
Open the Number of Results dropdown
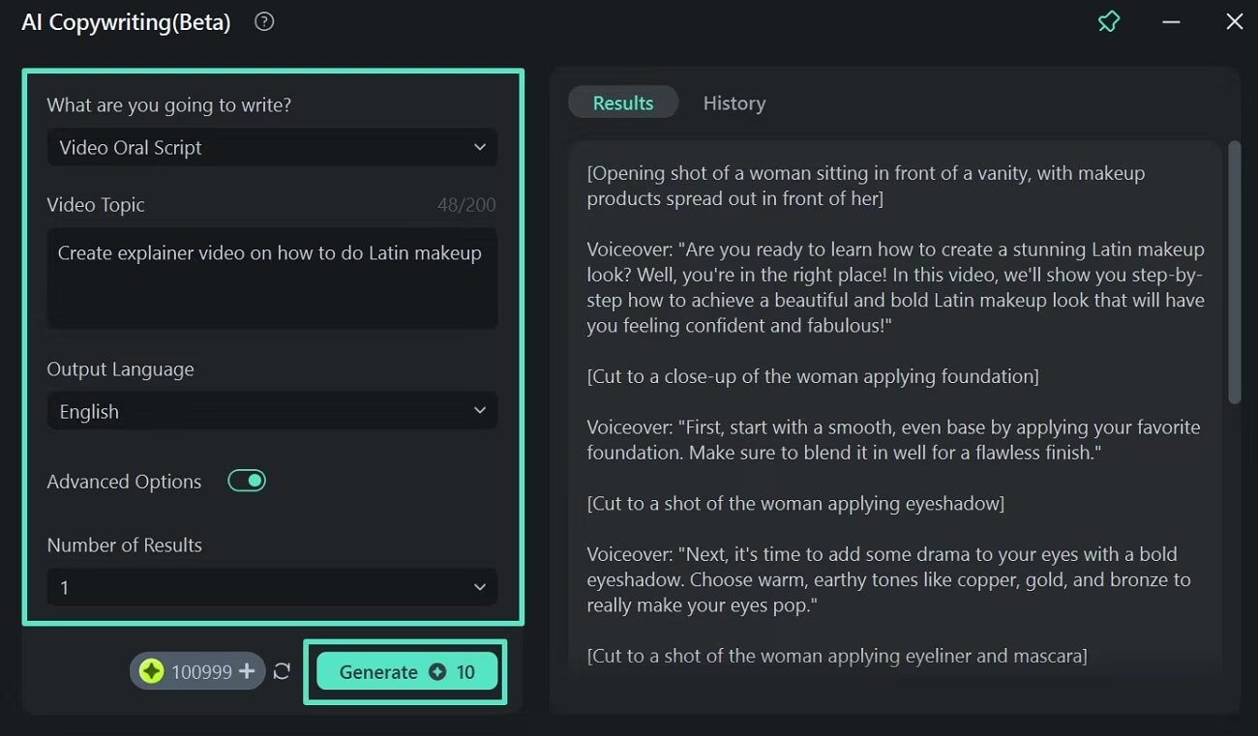coord(272,587)
